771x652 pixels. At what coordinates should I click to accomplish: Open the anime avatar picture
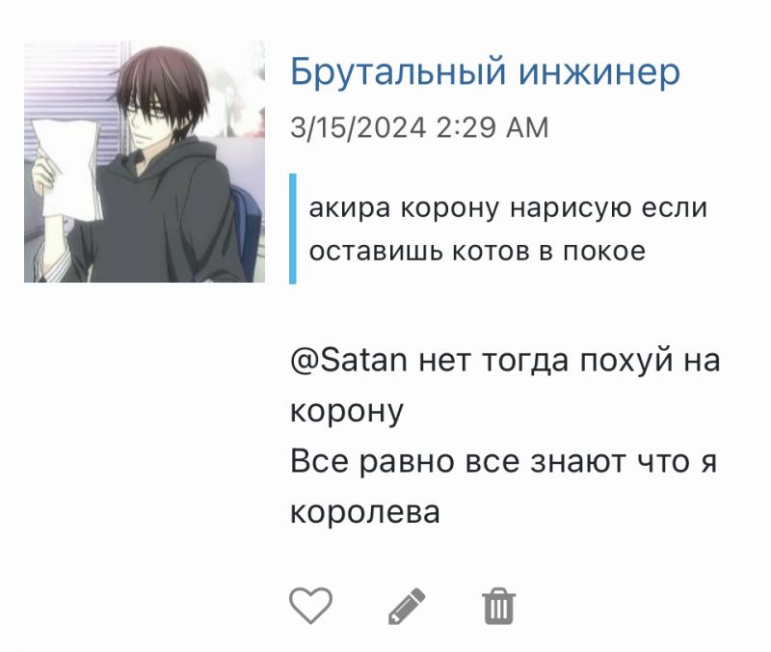pos(145,162)
